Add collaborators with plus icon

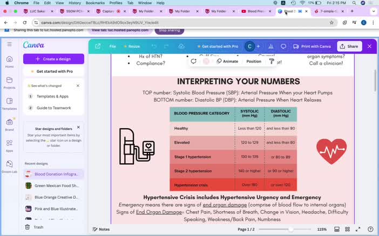coord(258,46)
